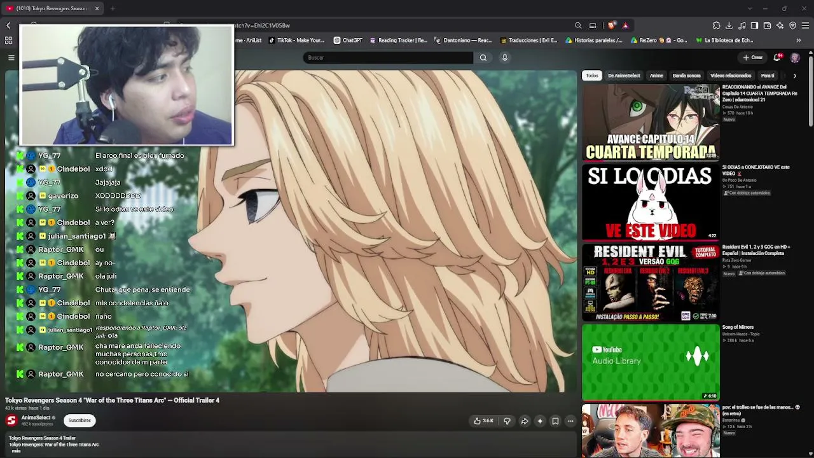
Task: Click the new tab plus button
Action: pyautogui.click(x=113, y=8)
